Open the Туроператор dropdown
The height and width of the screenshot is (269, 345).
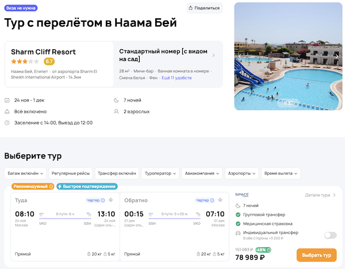160,173
